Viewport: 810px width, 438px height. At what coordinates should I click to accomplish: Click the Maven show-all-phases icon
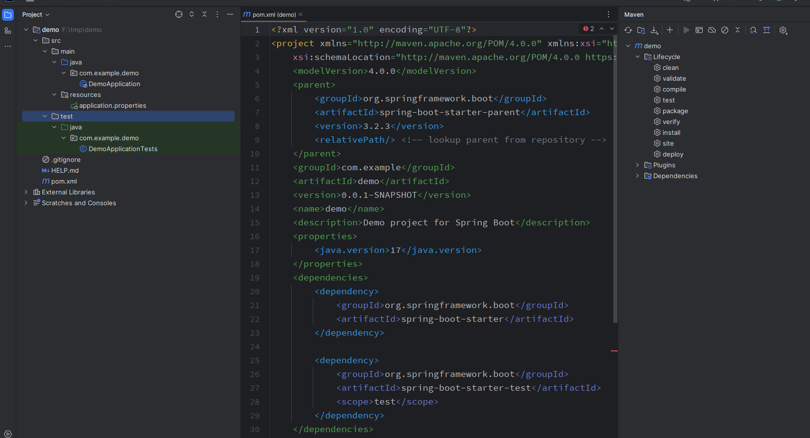pos(767,30)
